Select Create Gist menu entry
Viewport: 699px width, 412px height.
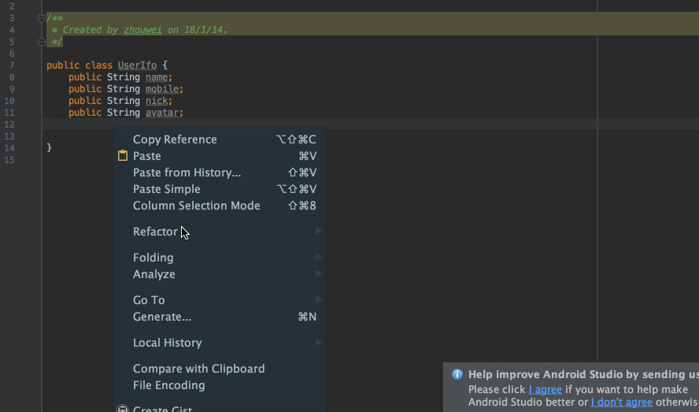pyautogui.click(x=220, y=408)
